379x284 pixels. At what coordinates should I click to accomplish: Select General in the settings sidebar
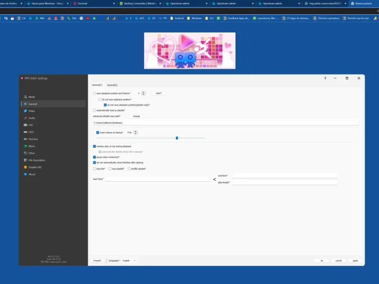click(x=53, y=104)
